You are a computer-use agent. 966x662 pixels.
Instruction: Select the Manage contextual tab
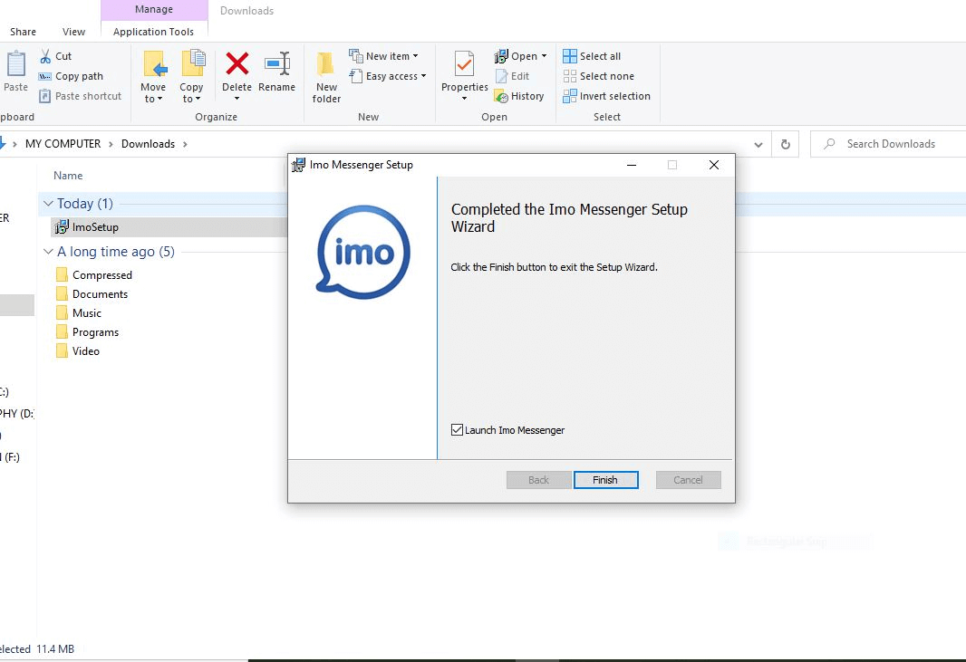[154, 9]
